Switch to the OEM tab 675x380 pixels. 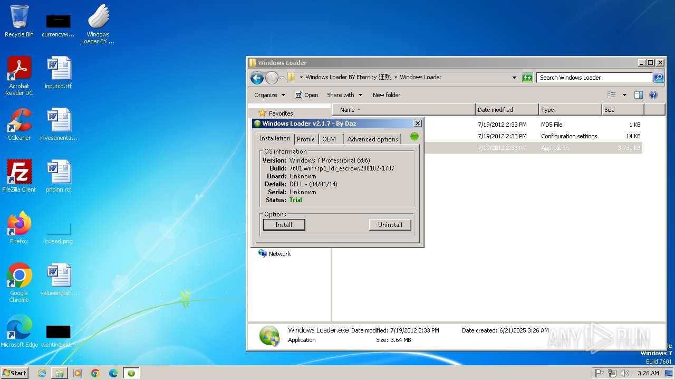tap(329, 139)
